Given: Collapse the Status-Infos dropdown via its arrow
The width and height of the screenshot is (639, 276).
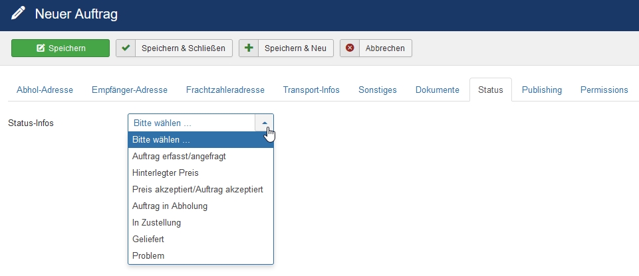Looking at the screenshot, I should click(265, 123).
